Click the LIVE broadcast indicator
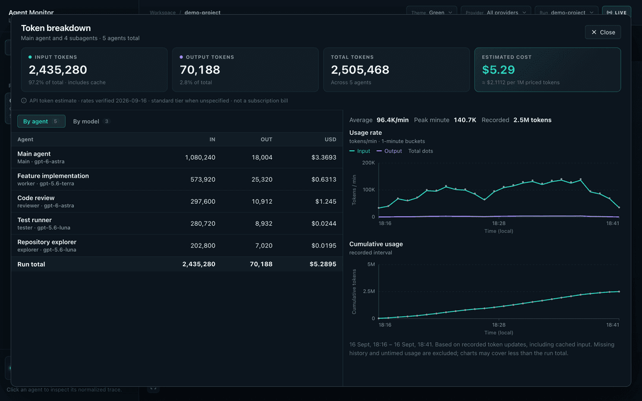 pyautogui.click(x=616, y=12)
